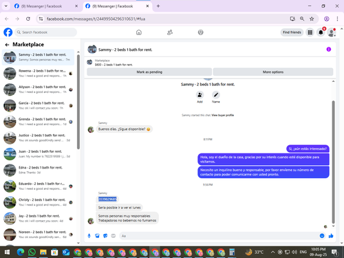Open the tab search dropdown arrow
This screenshot has height=258, width=344.
click(x=6, y=6)
